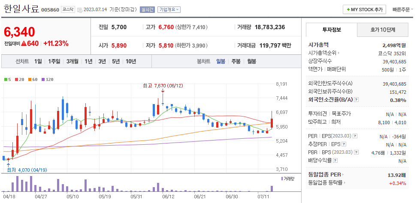Switch to the 투자정보 tab

pos(331,30)
